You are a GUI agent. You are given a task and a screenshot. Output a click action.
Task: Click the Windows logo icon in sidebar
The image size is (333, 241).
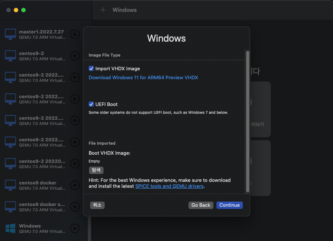10,228
